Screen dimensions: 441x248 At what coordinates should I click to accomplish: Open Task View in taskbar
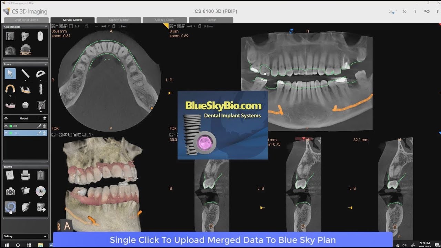(x=29, y=245)
